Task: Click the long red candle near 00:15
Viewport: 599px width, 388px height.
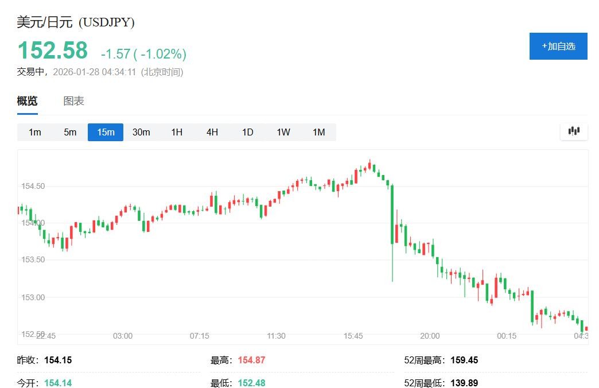Action: pyautogui.click(x=496, y=287)
